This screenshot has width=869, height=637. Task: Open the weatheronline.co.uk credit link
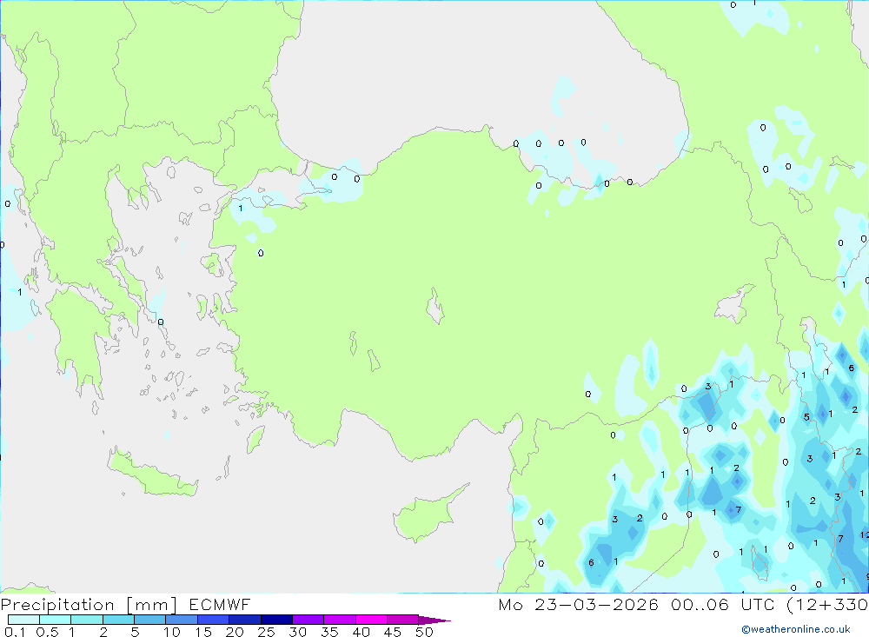click(796, 629)
